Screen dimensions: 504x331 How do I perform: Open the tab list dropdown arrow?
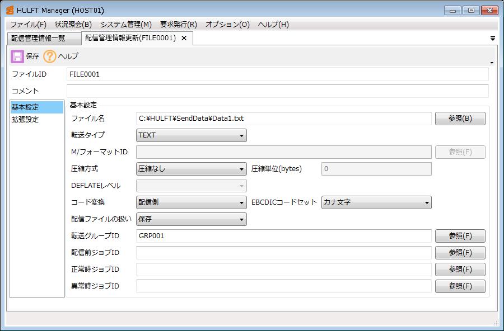click(492, 39)
